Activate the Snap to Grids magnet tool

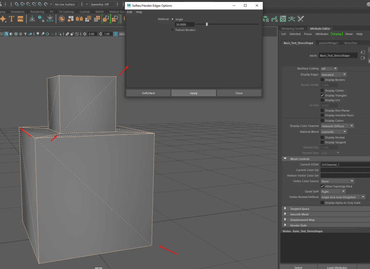click(17, 4)
